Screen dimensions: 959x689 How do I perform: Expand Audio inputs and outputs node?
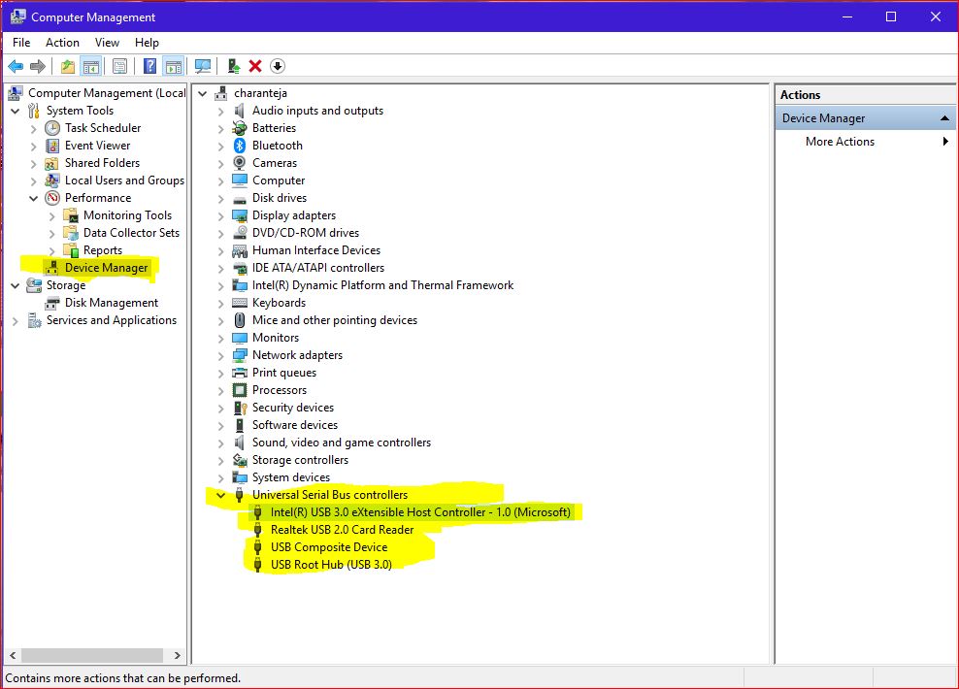[220, 112]
